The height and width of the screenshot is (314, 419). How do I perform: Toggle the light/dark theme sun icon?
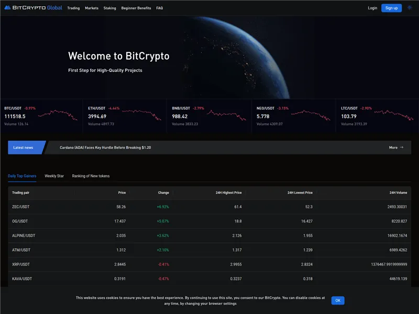409,8
